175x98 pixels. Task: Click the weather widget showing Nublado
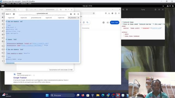point(7,95)
